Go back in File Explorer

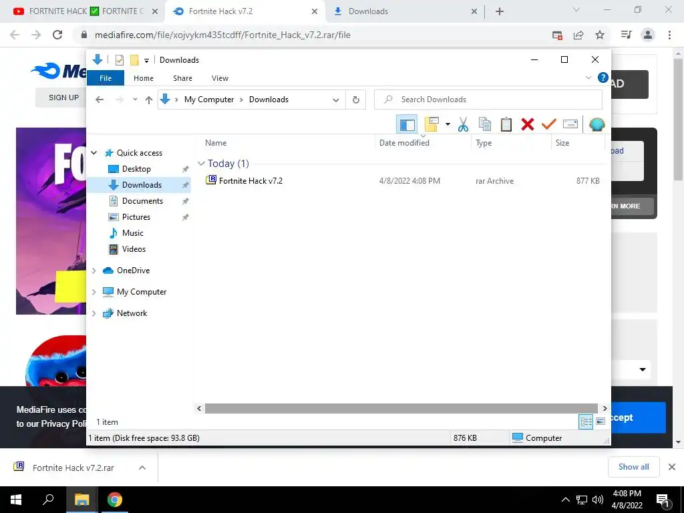100,100
